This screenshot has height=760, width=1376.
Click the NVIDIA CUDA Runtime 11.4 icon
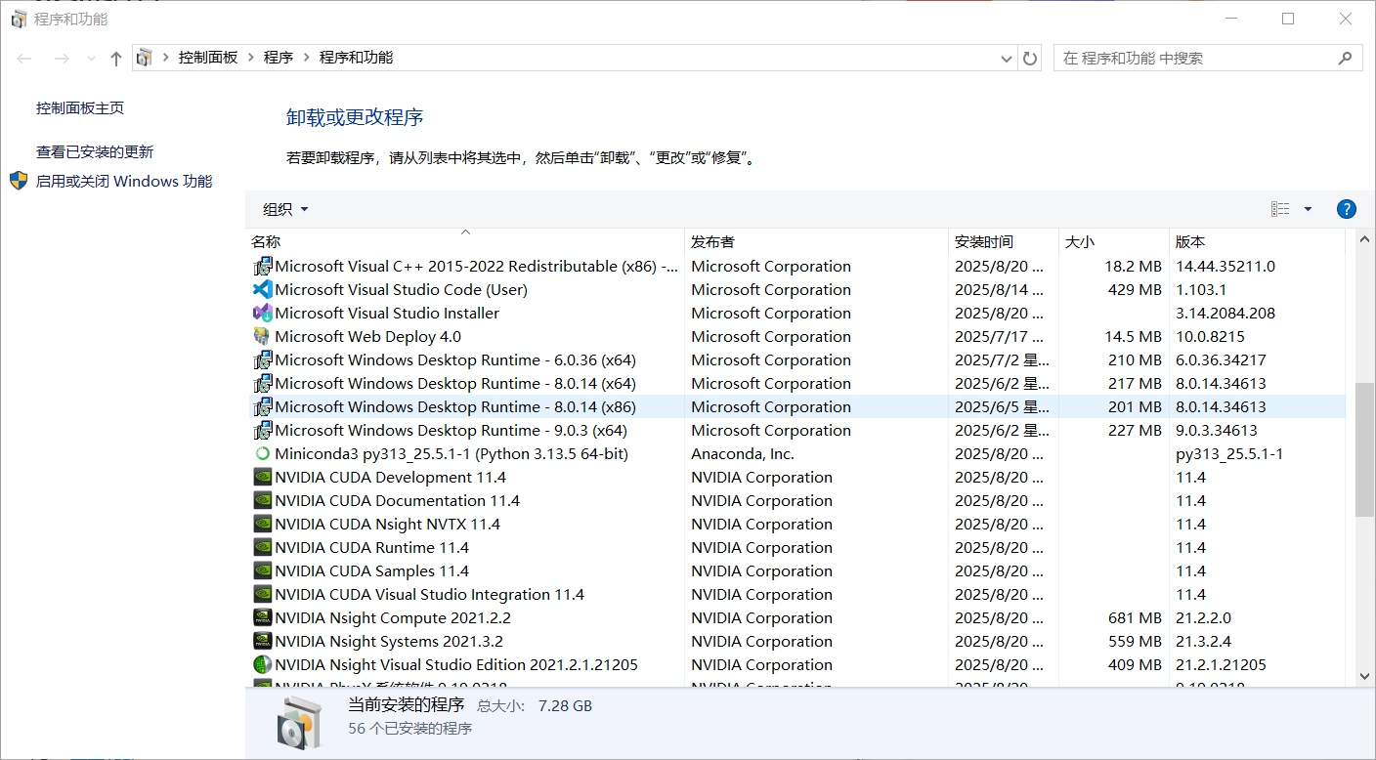(262, 547)
